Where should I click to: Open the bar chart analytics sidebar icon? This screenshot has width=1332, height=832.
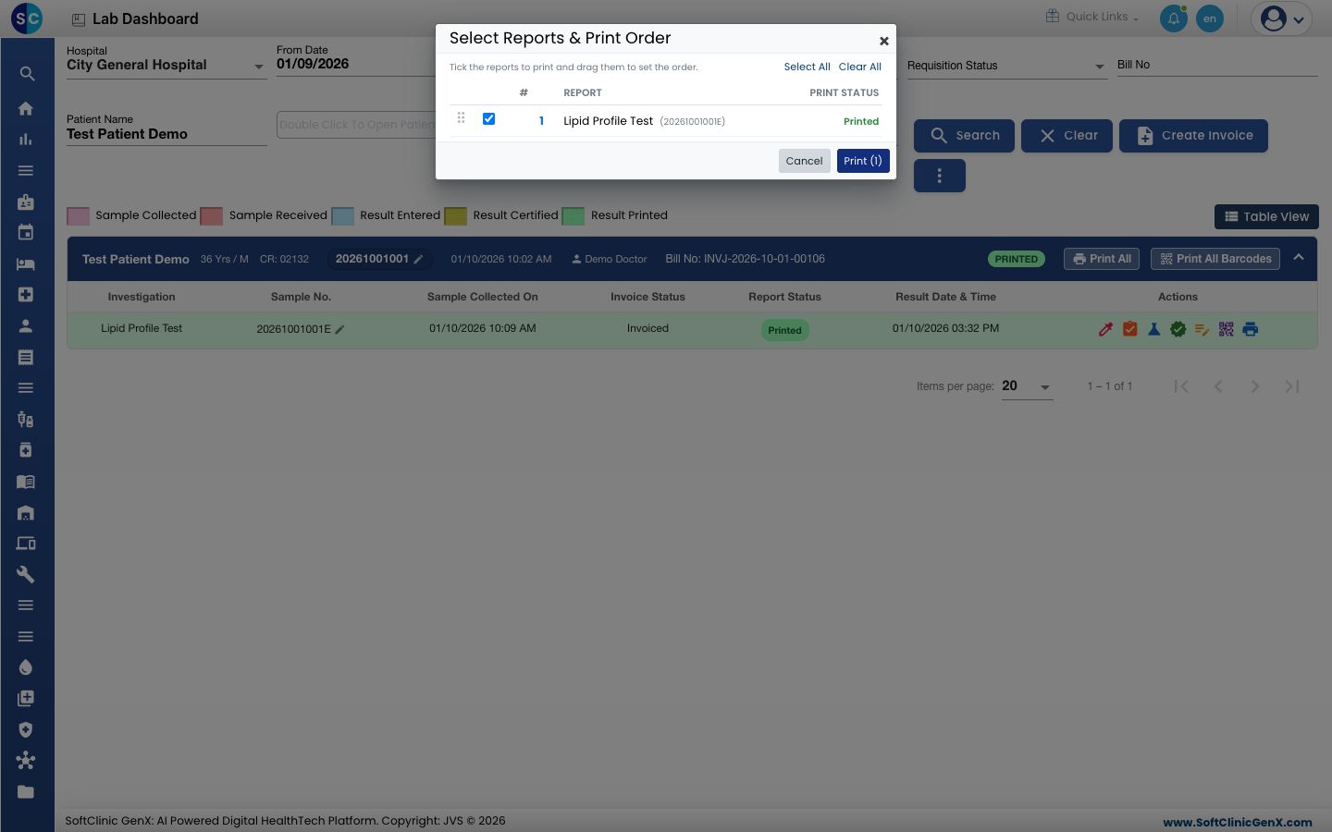pyautogui.click(x=26, y=140)
